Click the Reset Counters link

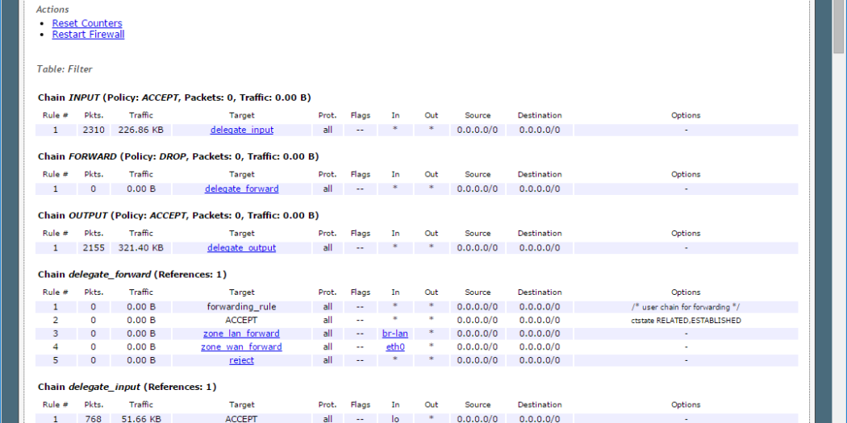[x=87, y=23]
